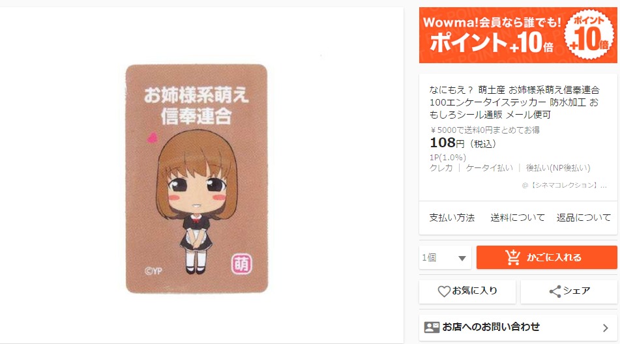Viewport: 620px width, 344px height.
Task: Click お店へのお問い合わせ row
Action: (x=518, y=328)
